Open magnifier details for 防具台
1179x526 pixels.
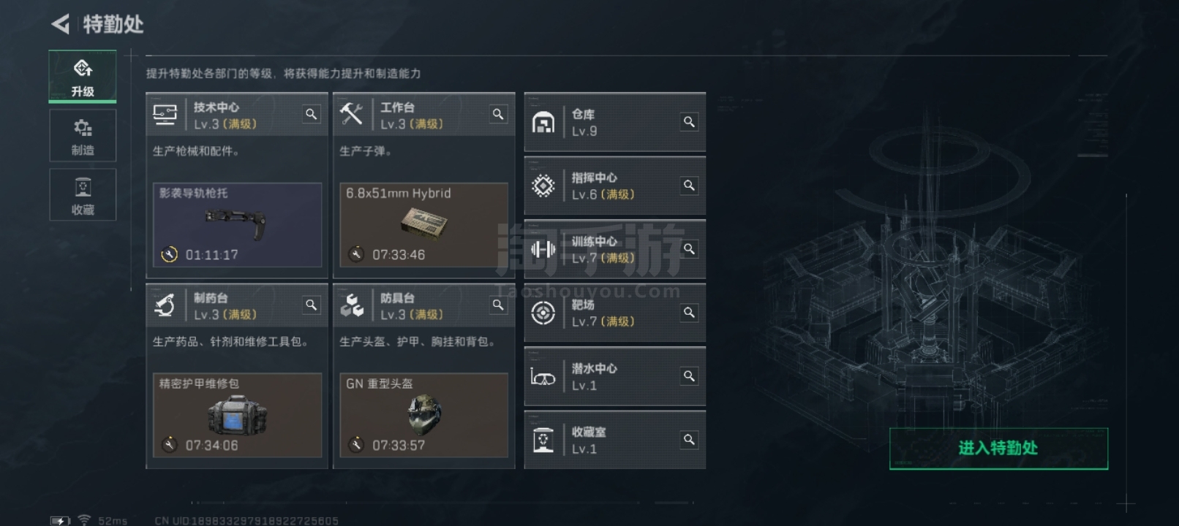click(x=498, y=305)
